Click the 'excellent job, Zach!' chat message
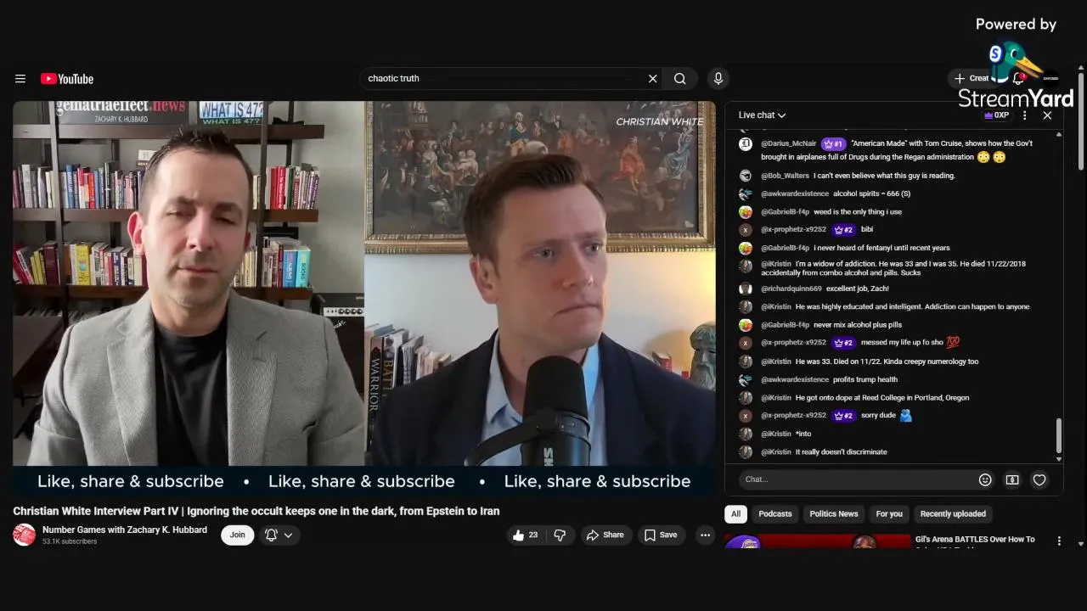Image resolution: width=1087 pixels, height=611 pixels. coord(858,289)
